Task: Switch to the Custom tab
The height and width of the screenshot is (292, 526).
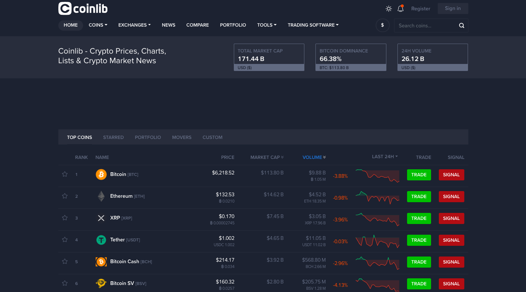Action: tap(212, 137)
